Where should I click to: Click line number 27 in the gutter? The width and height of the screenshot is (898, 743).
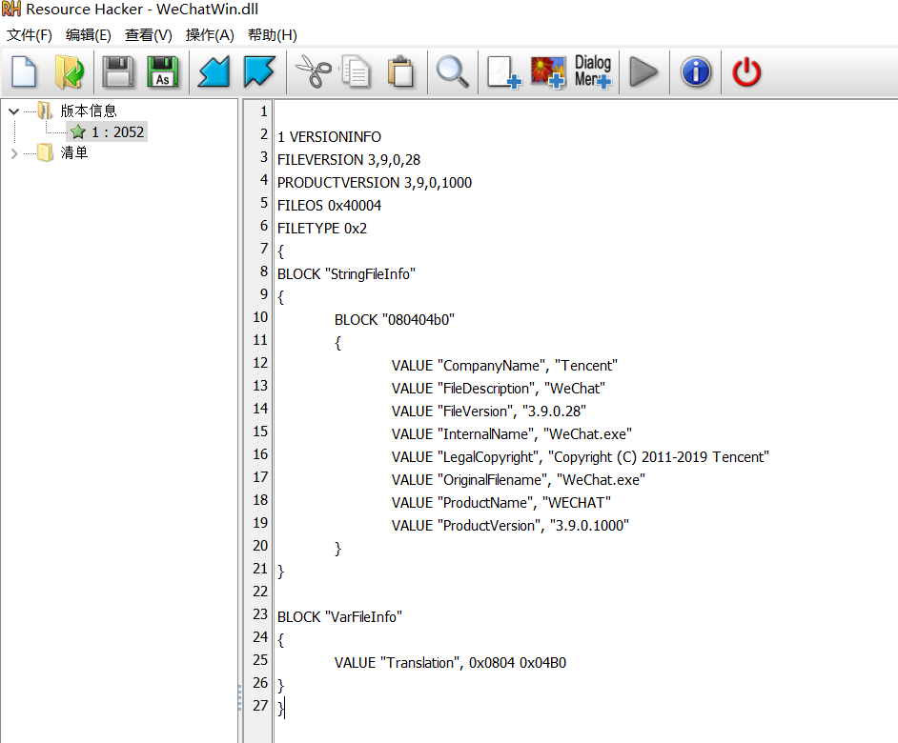coord(260,705)
